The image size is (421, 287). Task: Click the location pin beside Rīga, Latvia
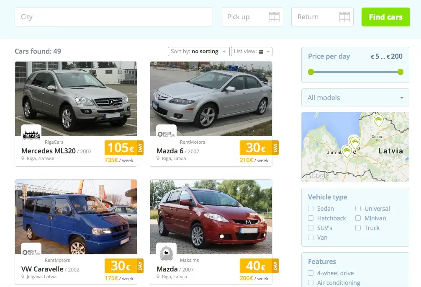[x=158, y=158]
